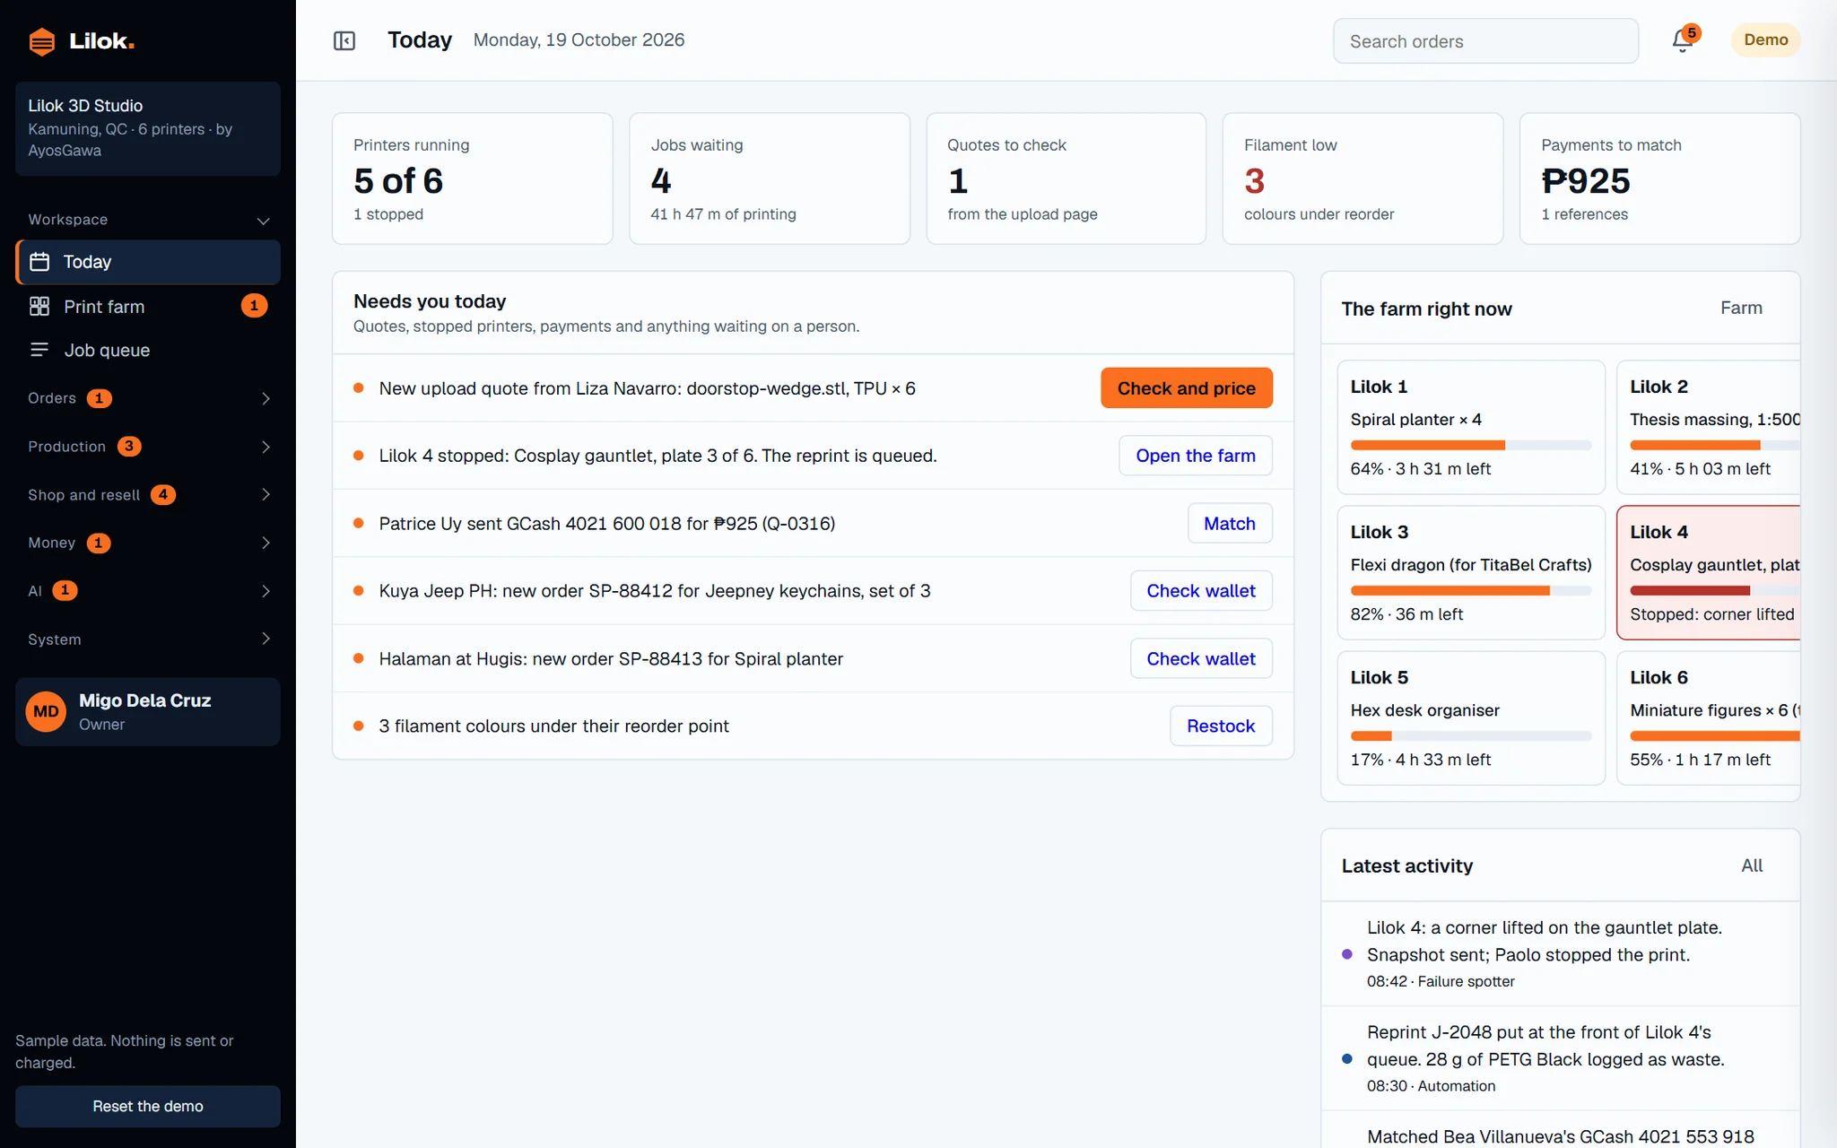The image size is (1837, 1148).
Task: Open the notifications bell
Action: [x=1683, y=40]
